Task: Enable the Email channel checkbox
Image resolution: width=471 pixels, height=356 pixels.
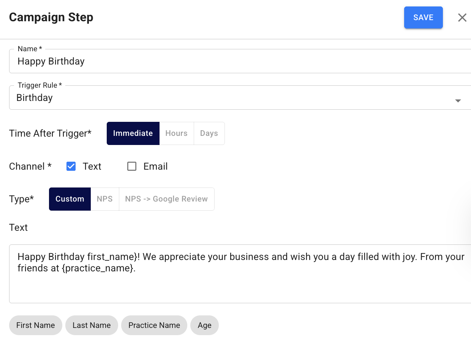Action: pos(132,166)
